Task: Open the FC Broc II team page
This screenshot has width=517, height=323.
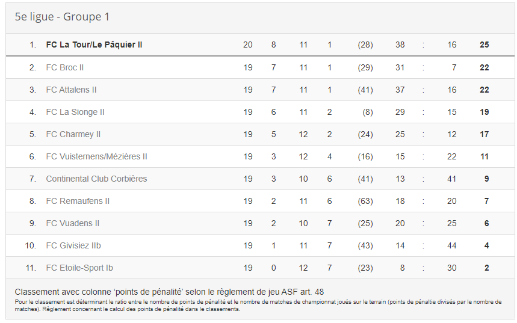Action: 64,67
